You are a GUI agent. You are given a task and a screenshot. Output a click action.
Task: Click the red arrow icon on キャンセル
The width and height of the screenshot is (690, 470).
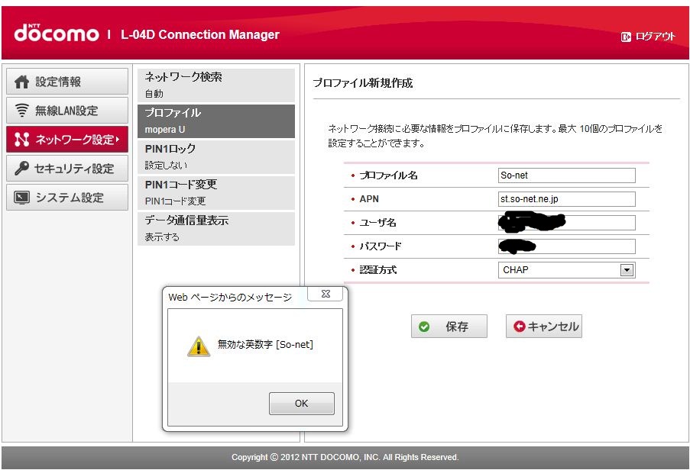[x=520, y=327]
